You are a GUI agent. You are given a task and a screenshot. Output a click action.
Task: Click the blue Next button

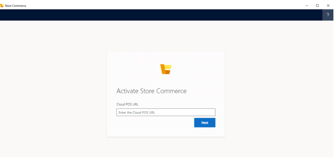pyautogui.click(x=205, y=123)
